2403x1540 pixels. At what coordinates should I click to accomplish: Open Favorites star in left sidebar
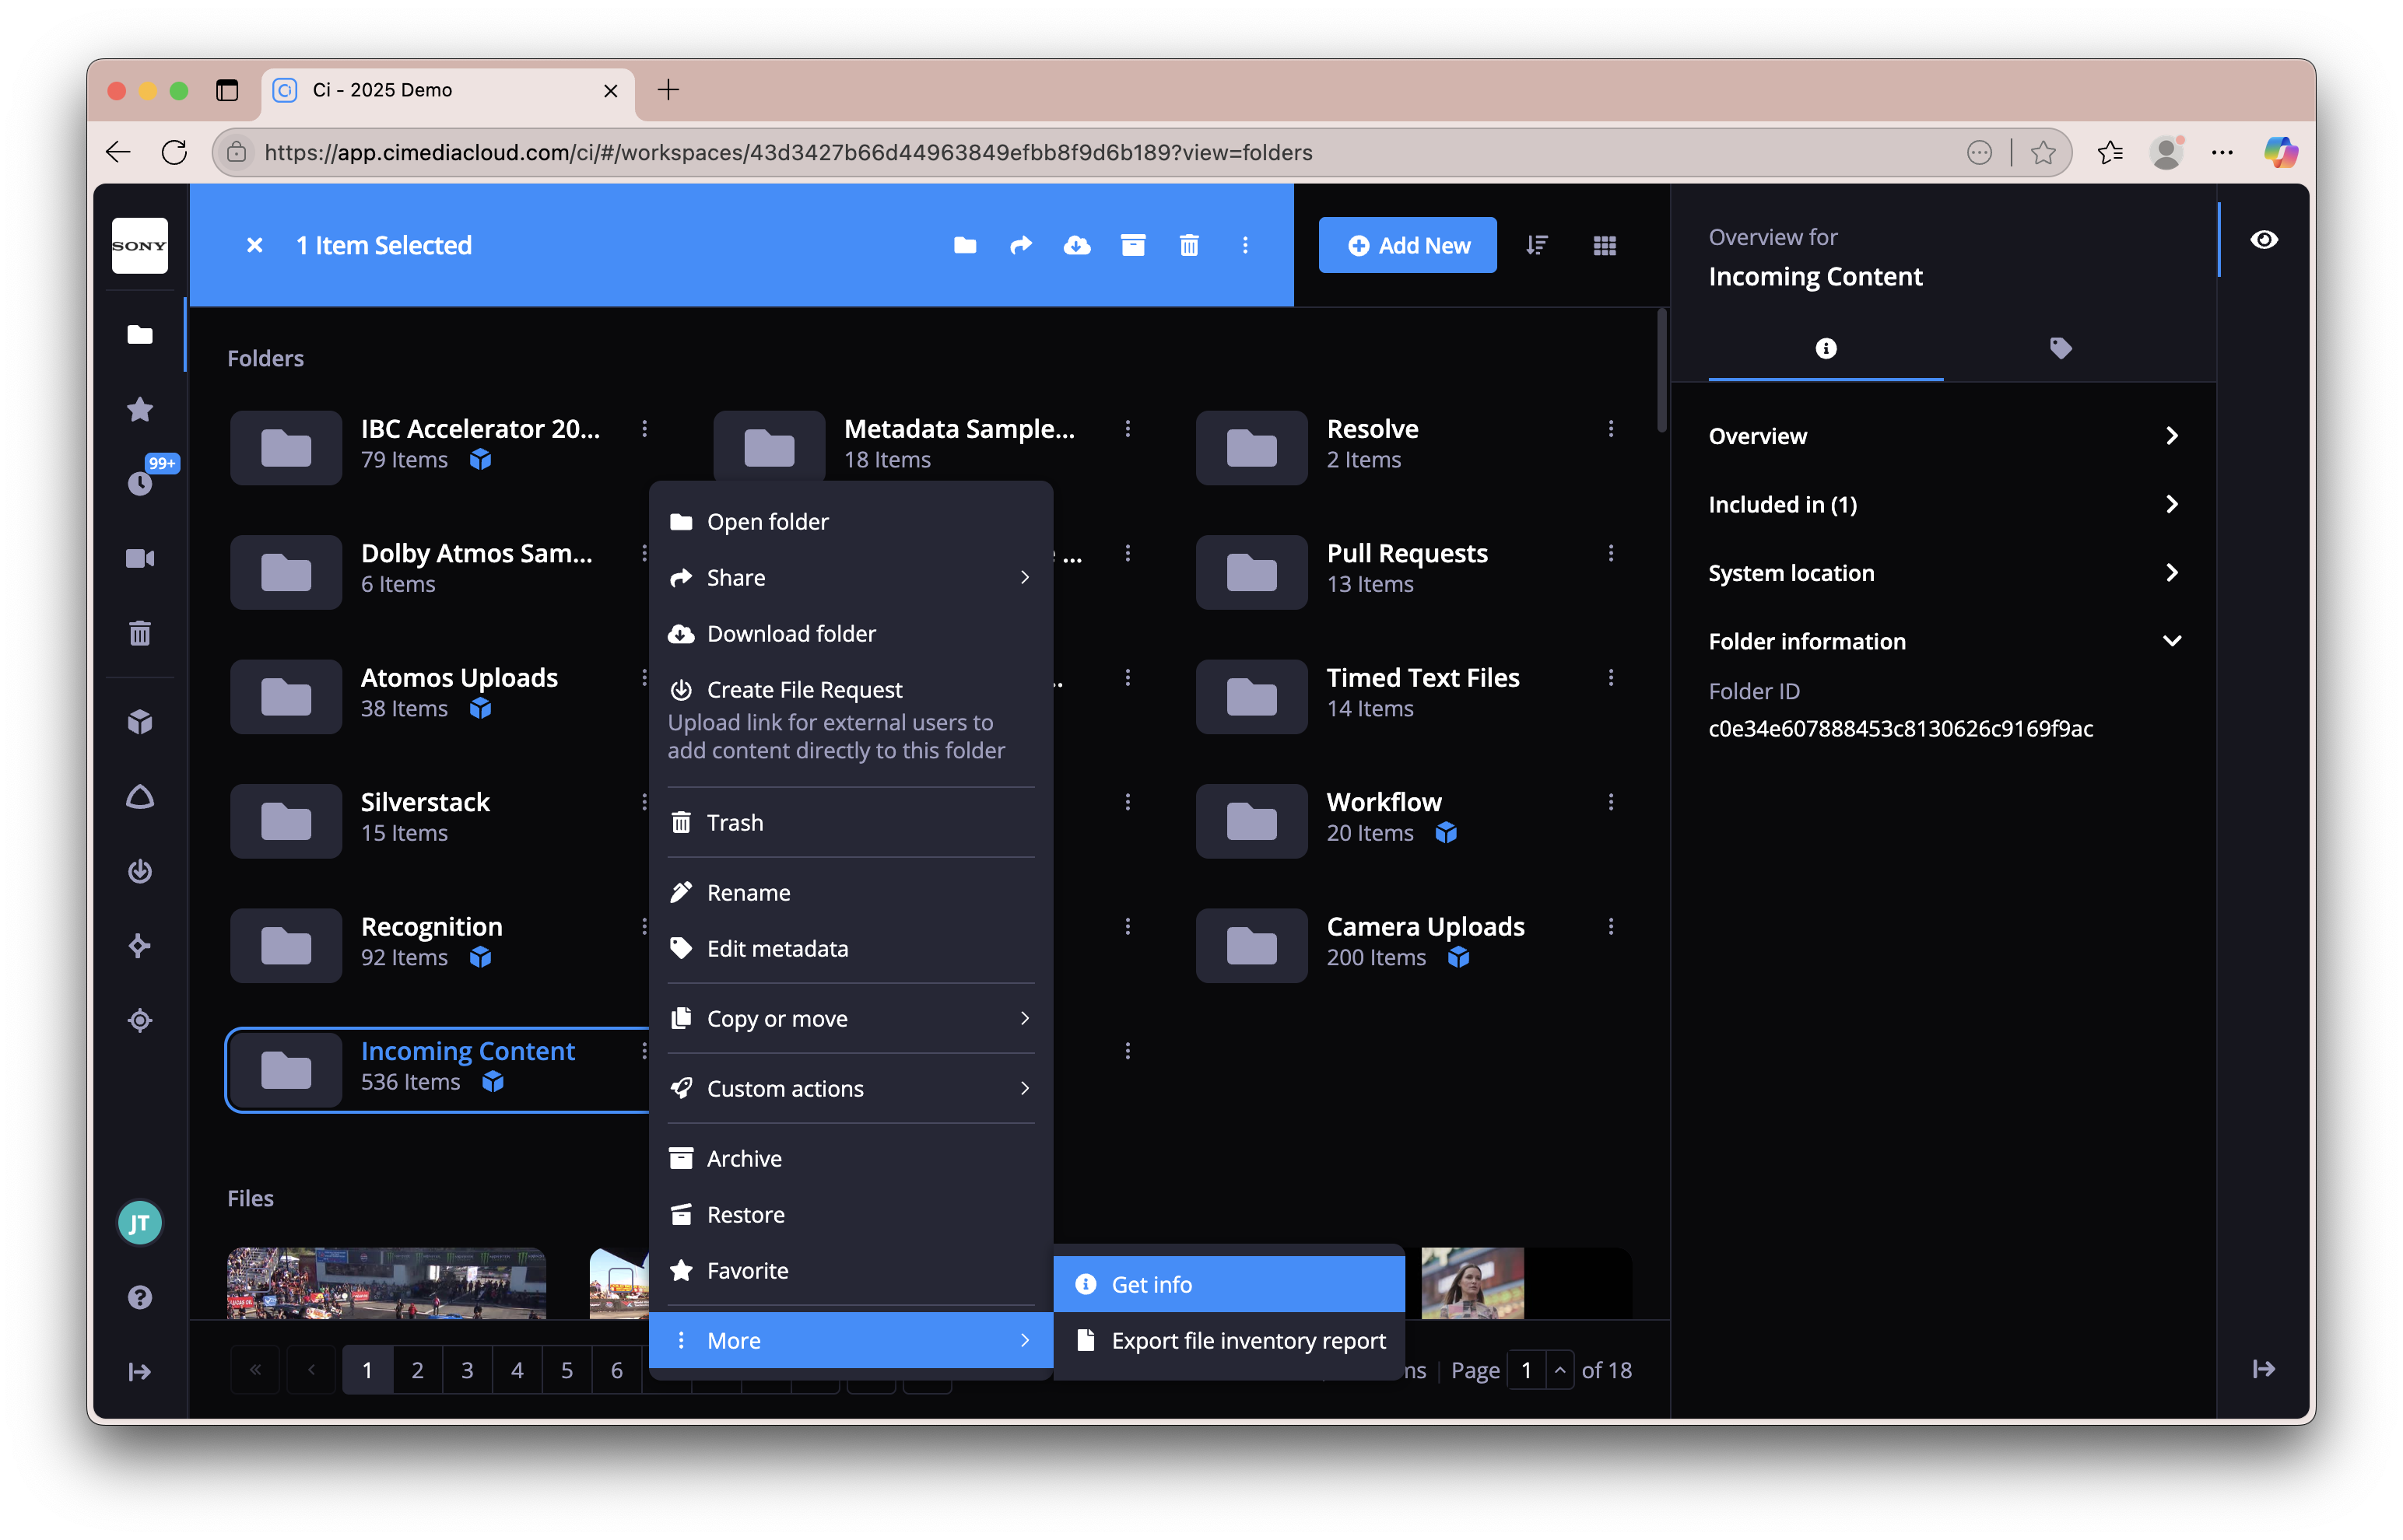140,409
